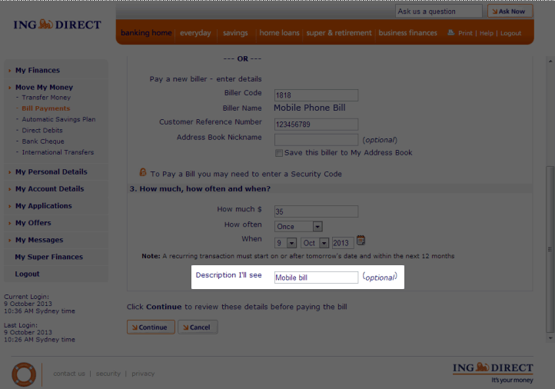Expand My Finances in sidebar
The width and height of the screenshot is (555, 389).
click(37, 71)
